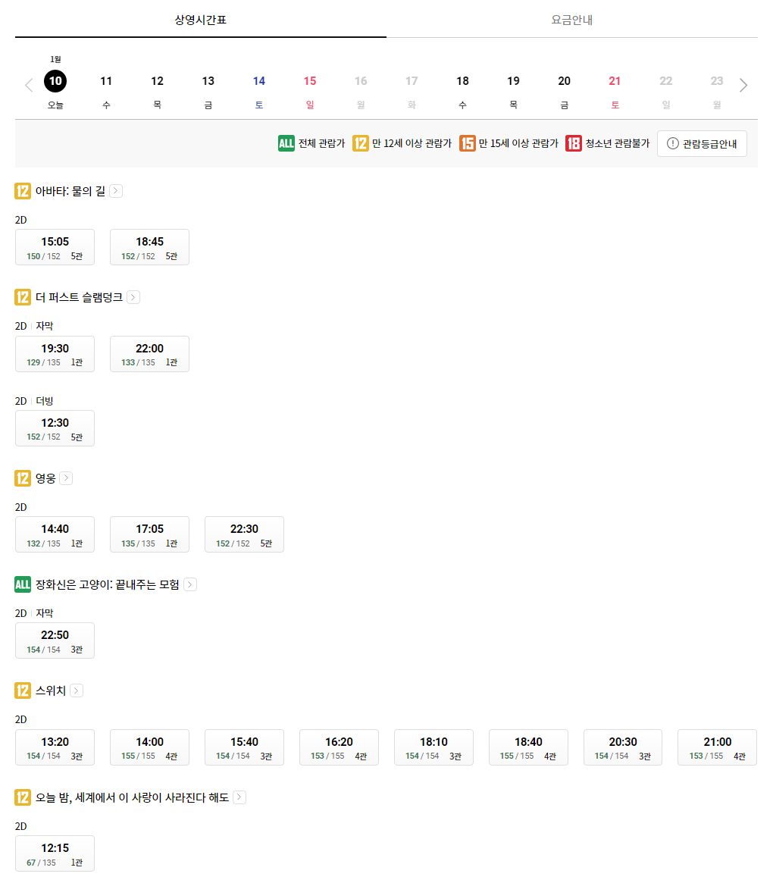Book the 18:45 아바타 showtime
The height and width of the screenshot is (880, 773).
tap(150, 247)
